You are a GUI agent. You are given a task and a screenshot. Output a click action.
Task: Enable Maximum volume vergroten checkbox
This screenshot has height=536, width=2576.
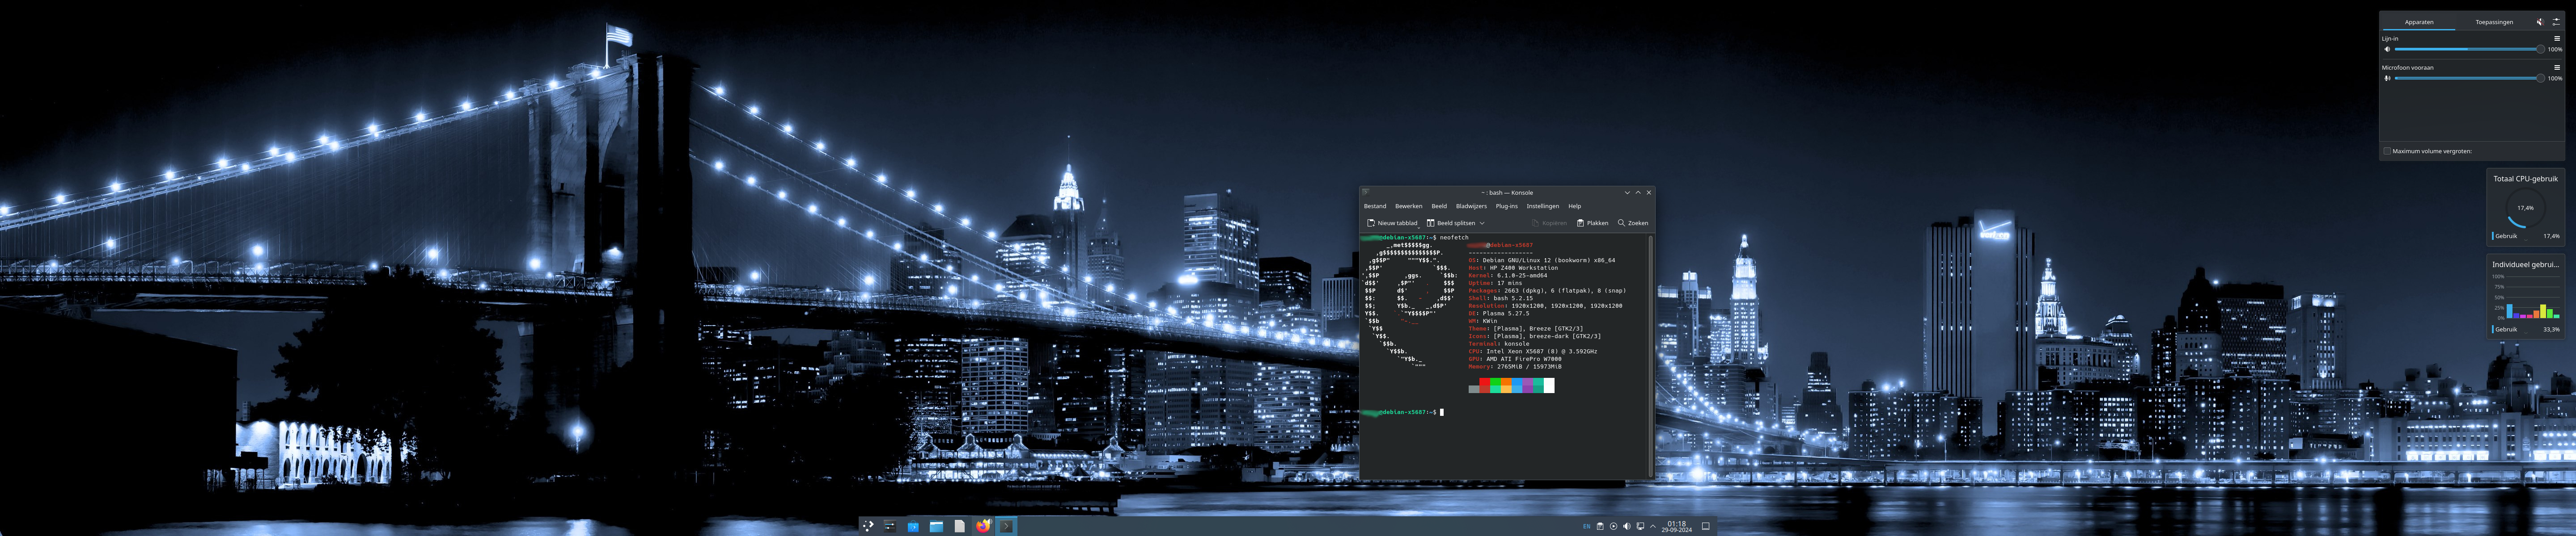(x=2387, y=152)
